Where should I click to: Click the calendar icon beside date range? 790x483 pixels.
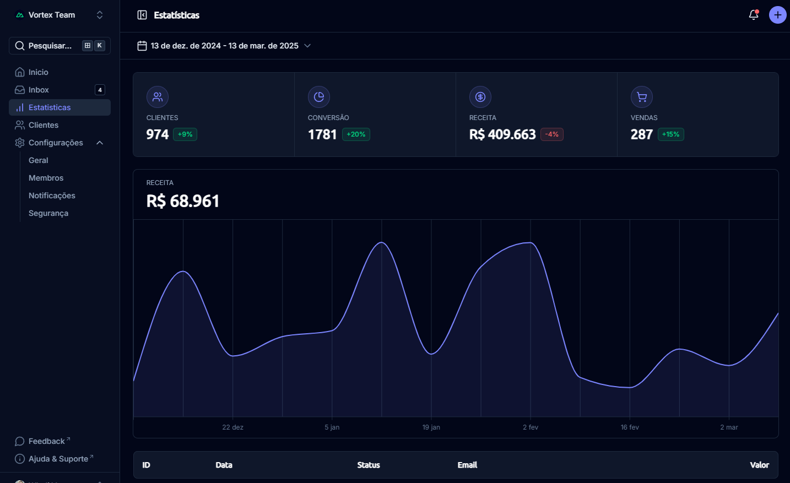(142, 46)
